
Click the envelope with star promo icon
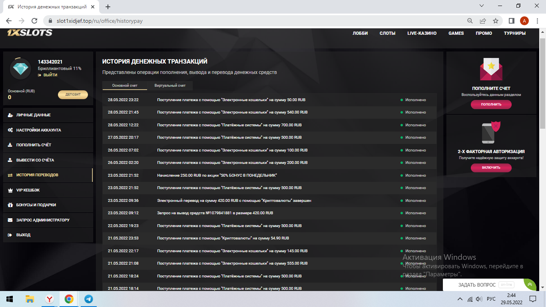click(x=491, y=70)
